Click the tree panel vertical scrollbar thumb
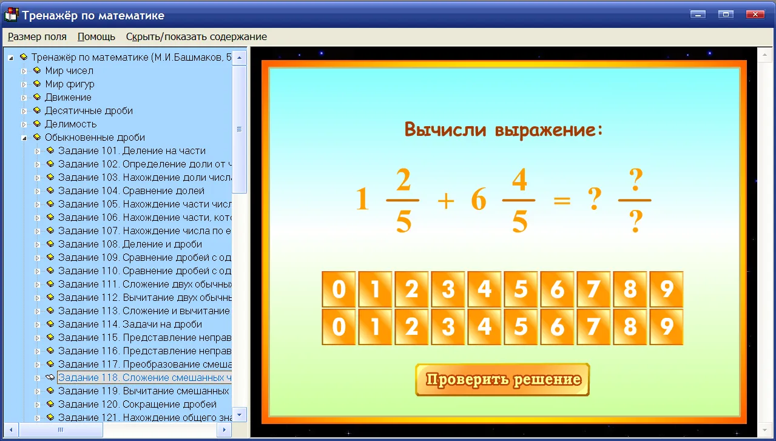This screenshot has height=441, width=776. 239,129
